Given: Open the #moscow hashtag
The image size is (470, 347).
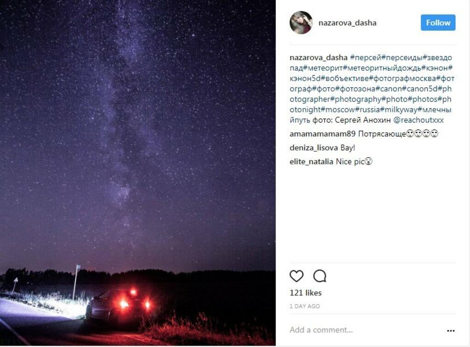Looking at the screenshot, I should point(338,109).
